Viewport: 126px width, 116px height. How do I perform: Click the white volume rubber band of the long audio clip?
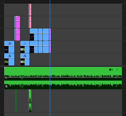point(63,77)
